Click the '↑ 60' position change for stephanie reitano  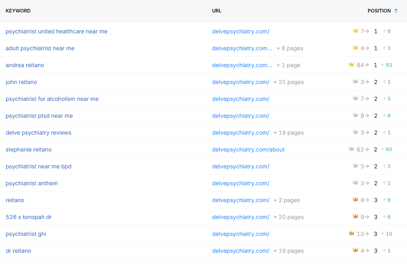[x=386, y=149]
